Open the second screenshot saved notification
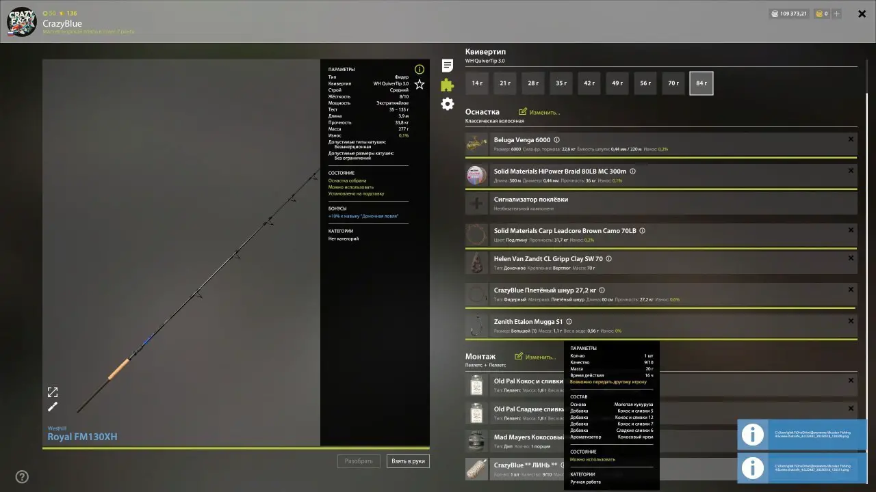 (x=802, y=467)
